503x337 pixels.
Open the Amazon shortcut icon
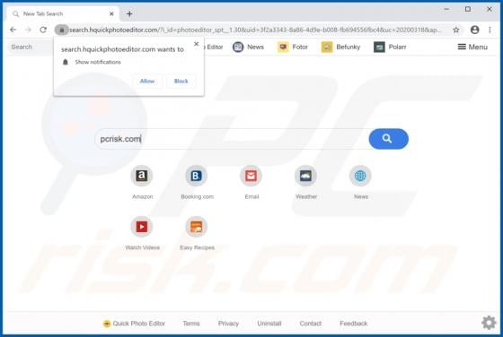pyautogui.click(x=142, y=176)
